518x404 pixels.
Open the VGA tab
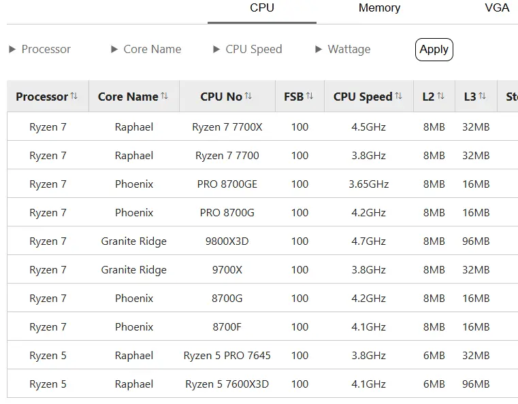pos(496,8)
